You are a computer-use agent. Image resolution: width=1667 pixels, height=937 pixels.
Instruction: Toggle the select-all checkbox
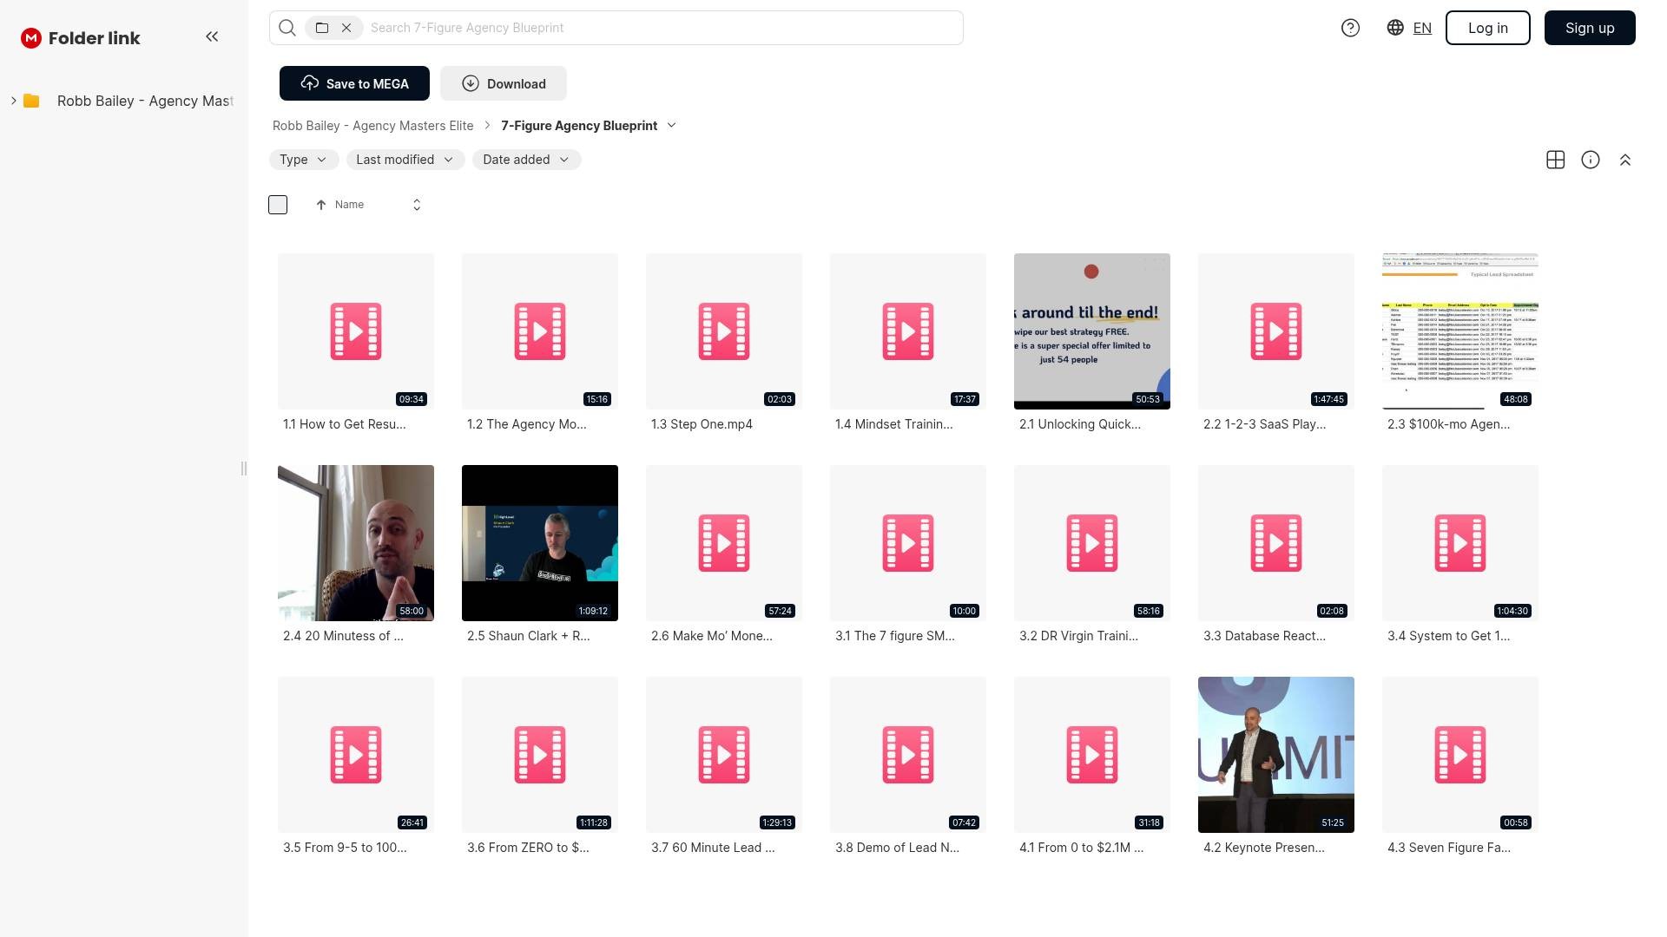[278, 205]
